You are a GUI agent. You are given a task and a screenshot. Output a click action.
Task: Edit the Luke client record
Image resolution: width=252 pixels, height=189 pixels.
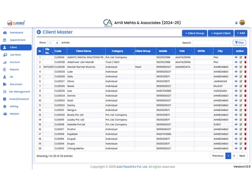click(241, 72)
